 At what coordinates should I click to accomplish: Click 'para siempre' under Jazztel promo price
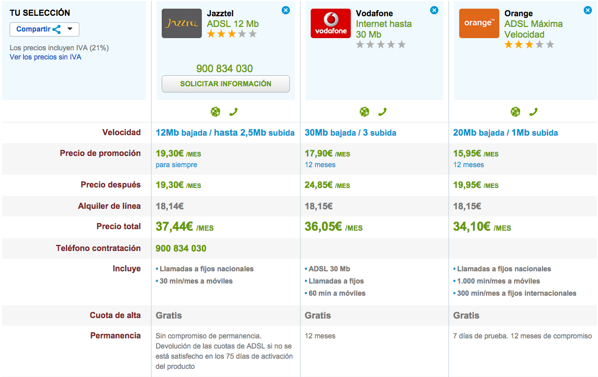[x=176, y=165]
